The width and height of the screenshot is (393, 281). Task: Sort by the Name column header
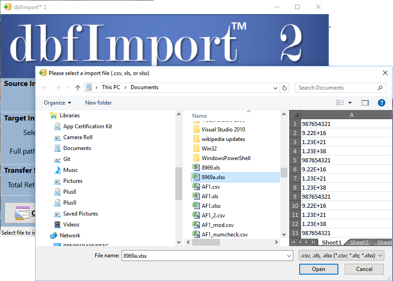coord(199,116)
